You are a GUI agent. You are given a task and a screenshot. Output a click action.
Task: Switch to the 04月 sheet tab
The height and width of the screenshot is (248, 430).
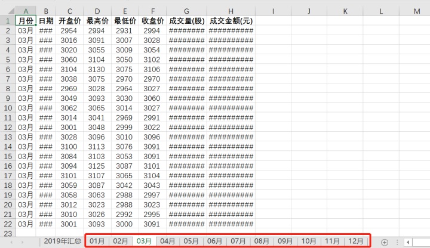[168, 241]
